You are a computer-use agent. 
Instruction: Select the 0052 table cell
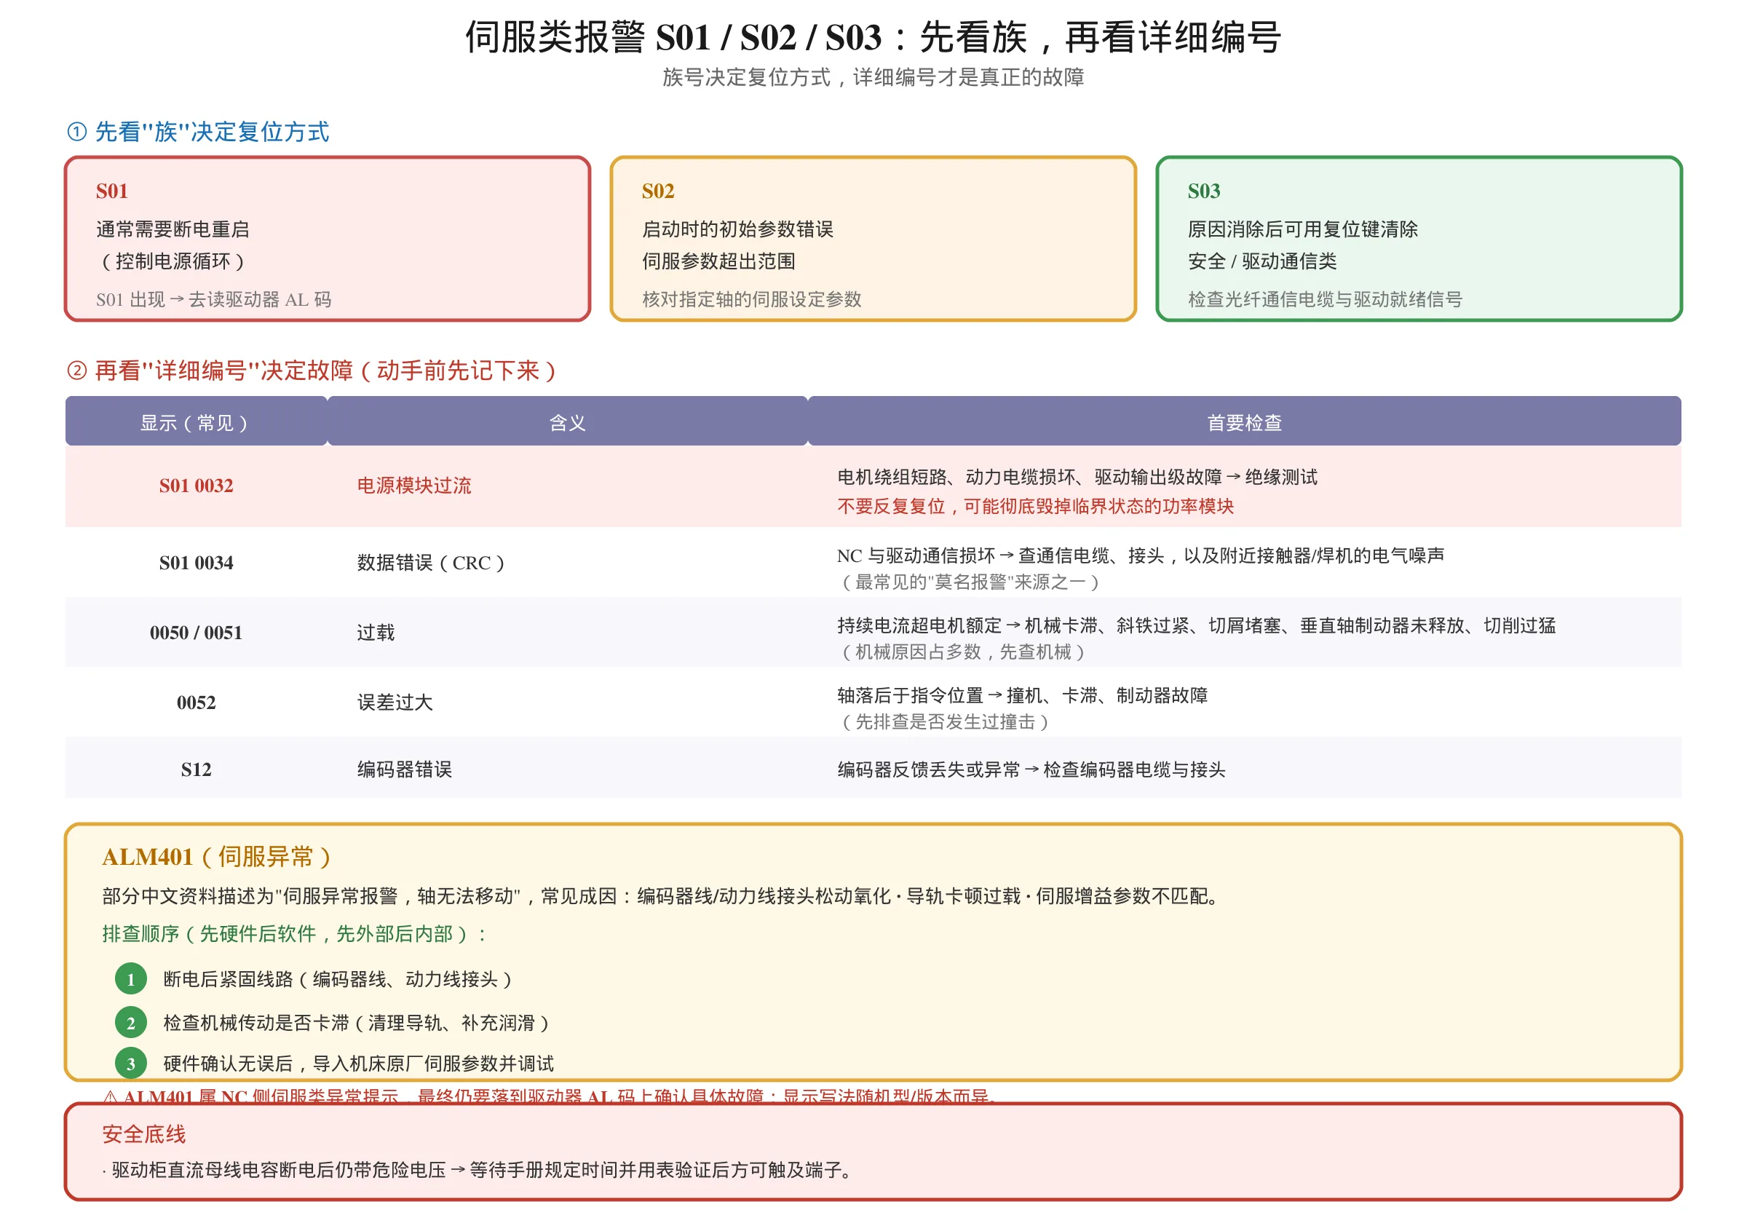pos(197,702)
